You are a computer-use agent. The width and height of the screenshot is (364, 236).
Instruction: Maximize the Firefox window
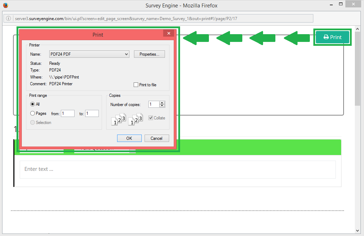(x=340, y=4)
